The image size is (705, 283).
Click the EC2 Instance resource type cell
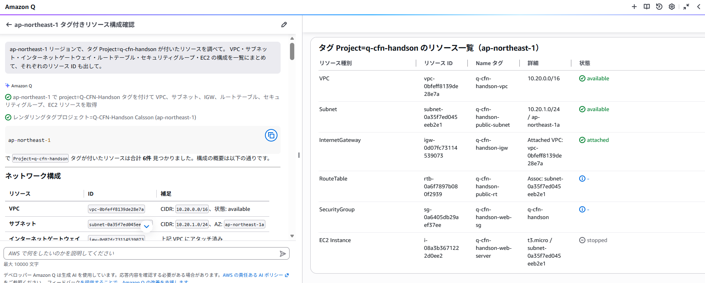tap(335, 240)
